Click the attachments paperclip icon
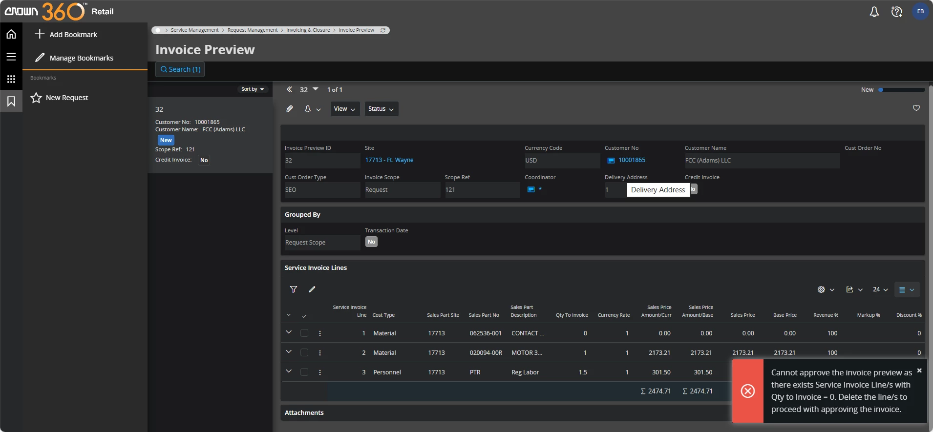 click(290, 109)
